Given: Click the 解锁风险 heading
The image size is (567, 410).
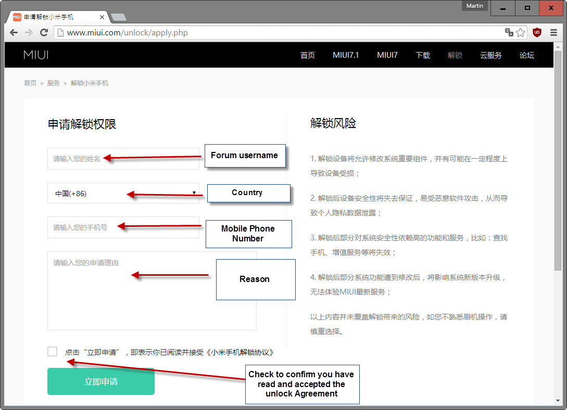Looking at the screenshot, I should tap(333, 123).
